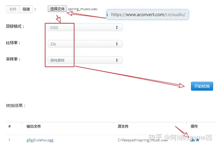Open the 采样率 保持原样 dropdown
The image size is (217, 147).
(85, 60)
